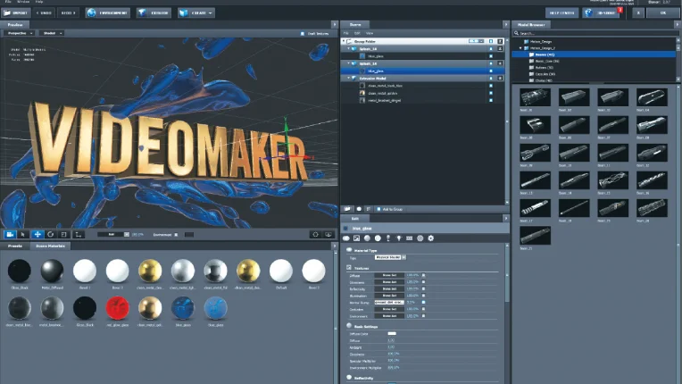
Task: Jump to Reflectivity sphere icon in Edit toolbar
Action: 378,238
